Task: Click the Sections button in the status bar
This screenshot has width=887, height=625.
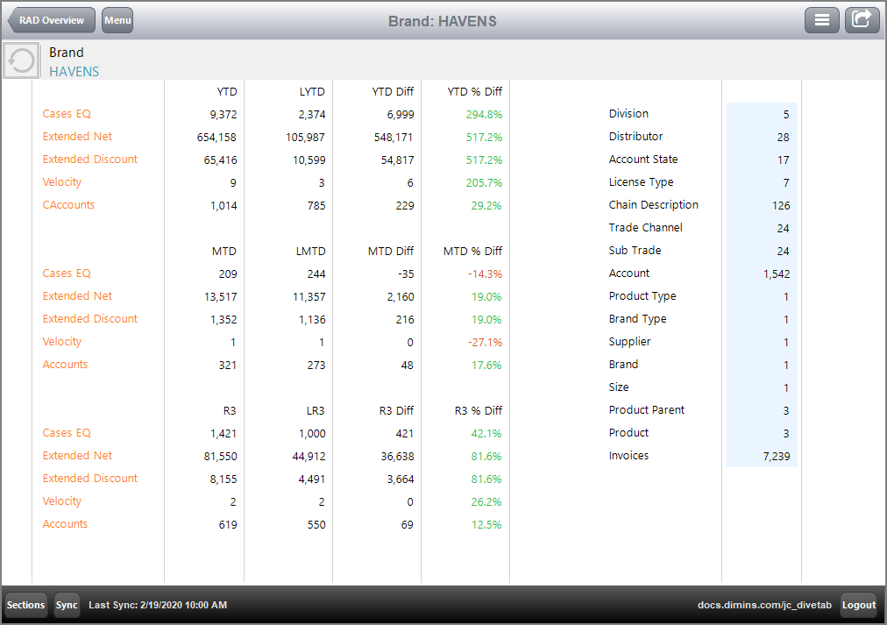Action: 25,605
